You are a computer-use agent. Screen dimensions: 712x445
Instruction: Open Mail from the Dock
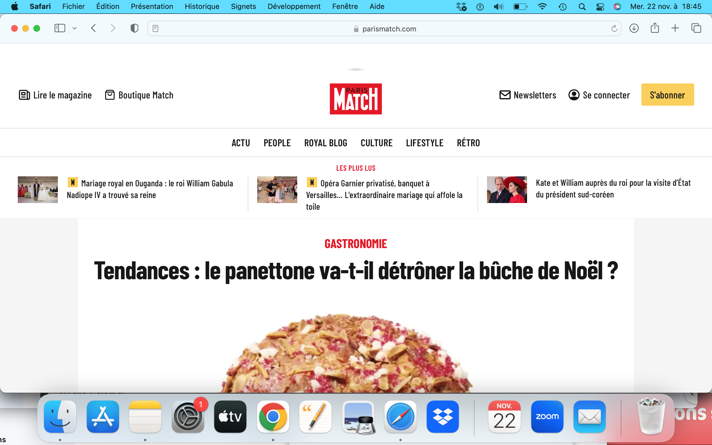pyautogui.click(x=590, y=416)
